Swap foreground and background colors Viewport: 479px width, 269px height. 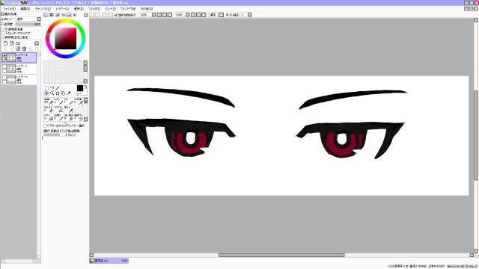(x=85, y=87)
